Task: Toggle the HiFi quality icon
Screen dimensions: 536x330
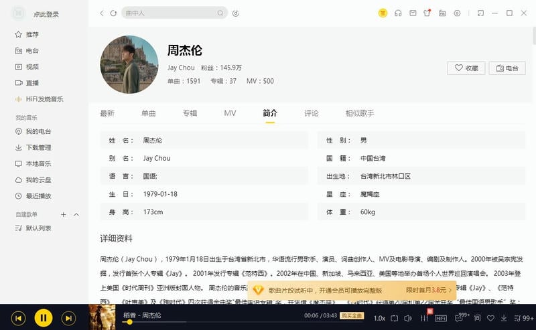Action: click(x=441, y=319)
